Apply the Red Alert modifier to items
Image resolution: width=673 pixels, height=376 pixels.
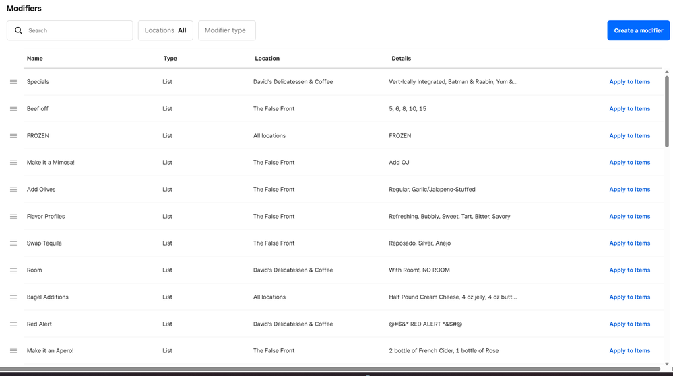click(630, 324)
